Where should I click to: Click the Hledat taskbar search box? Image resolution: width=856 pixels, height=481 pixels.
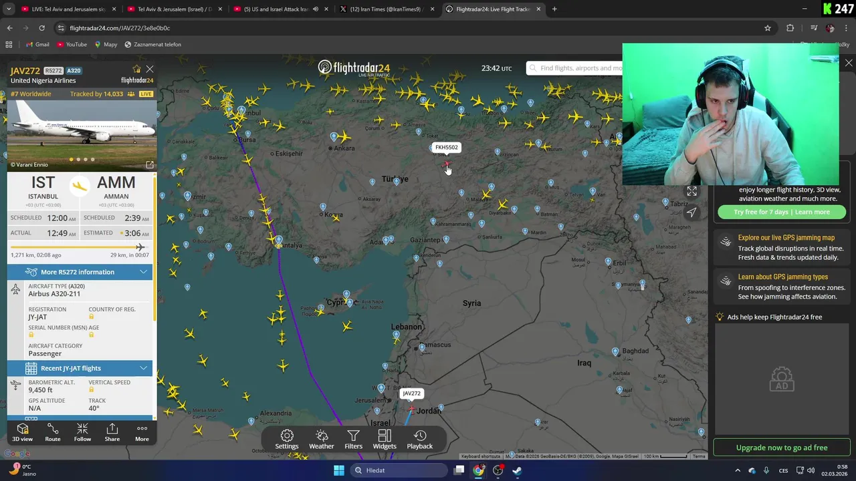tap(399, 470)
